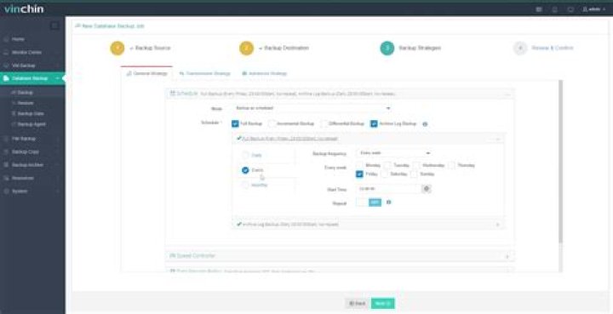Open Monitor Center in the sidebar

coord(32,53)
